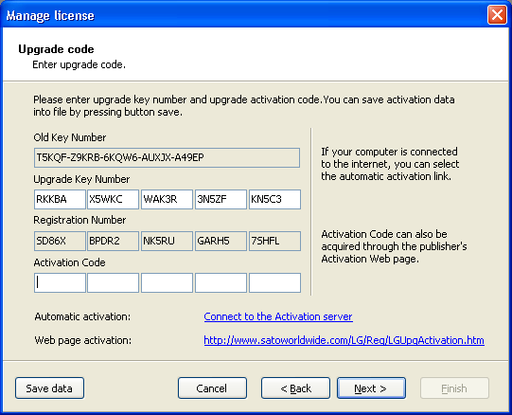Image resolution: width=512 pixels, height=415 pixels.
Task: Open the satoworldwide.com web activation link
Action: point(344,340)
